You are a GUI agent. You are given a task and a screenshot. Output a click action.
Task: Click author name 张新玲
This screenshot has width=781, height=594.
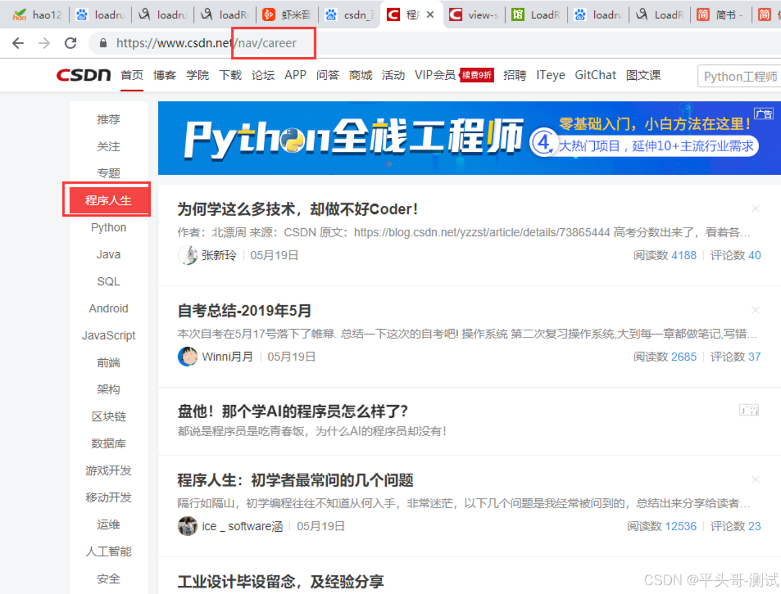219,255
